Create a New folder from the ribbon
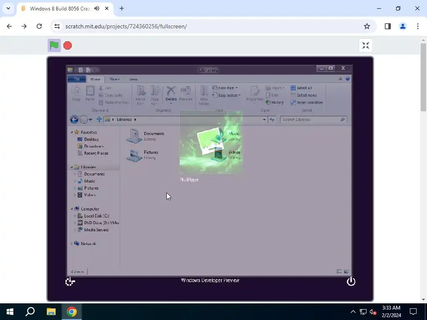Image resolution: width=427 pixels, height=320 pixels. pyautogui.click(x=204, y=95)
